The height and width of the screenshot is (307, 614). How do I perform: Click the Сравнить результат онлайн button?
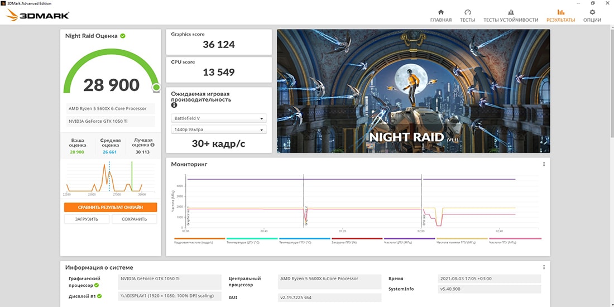coord(111,207)
